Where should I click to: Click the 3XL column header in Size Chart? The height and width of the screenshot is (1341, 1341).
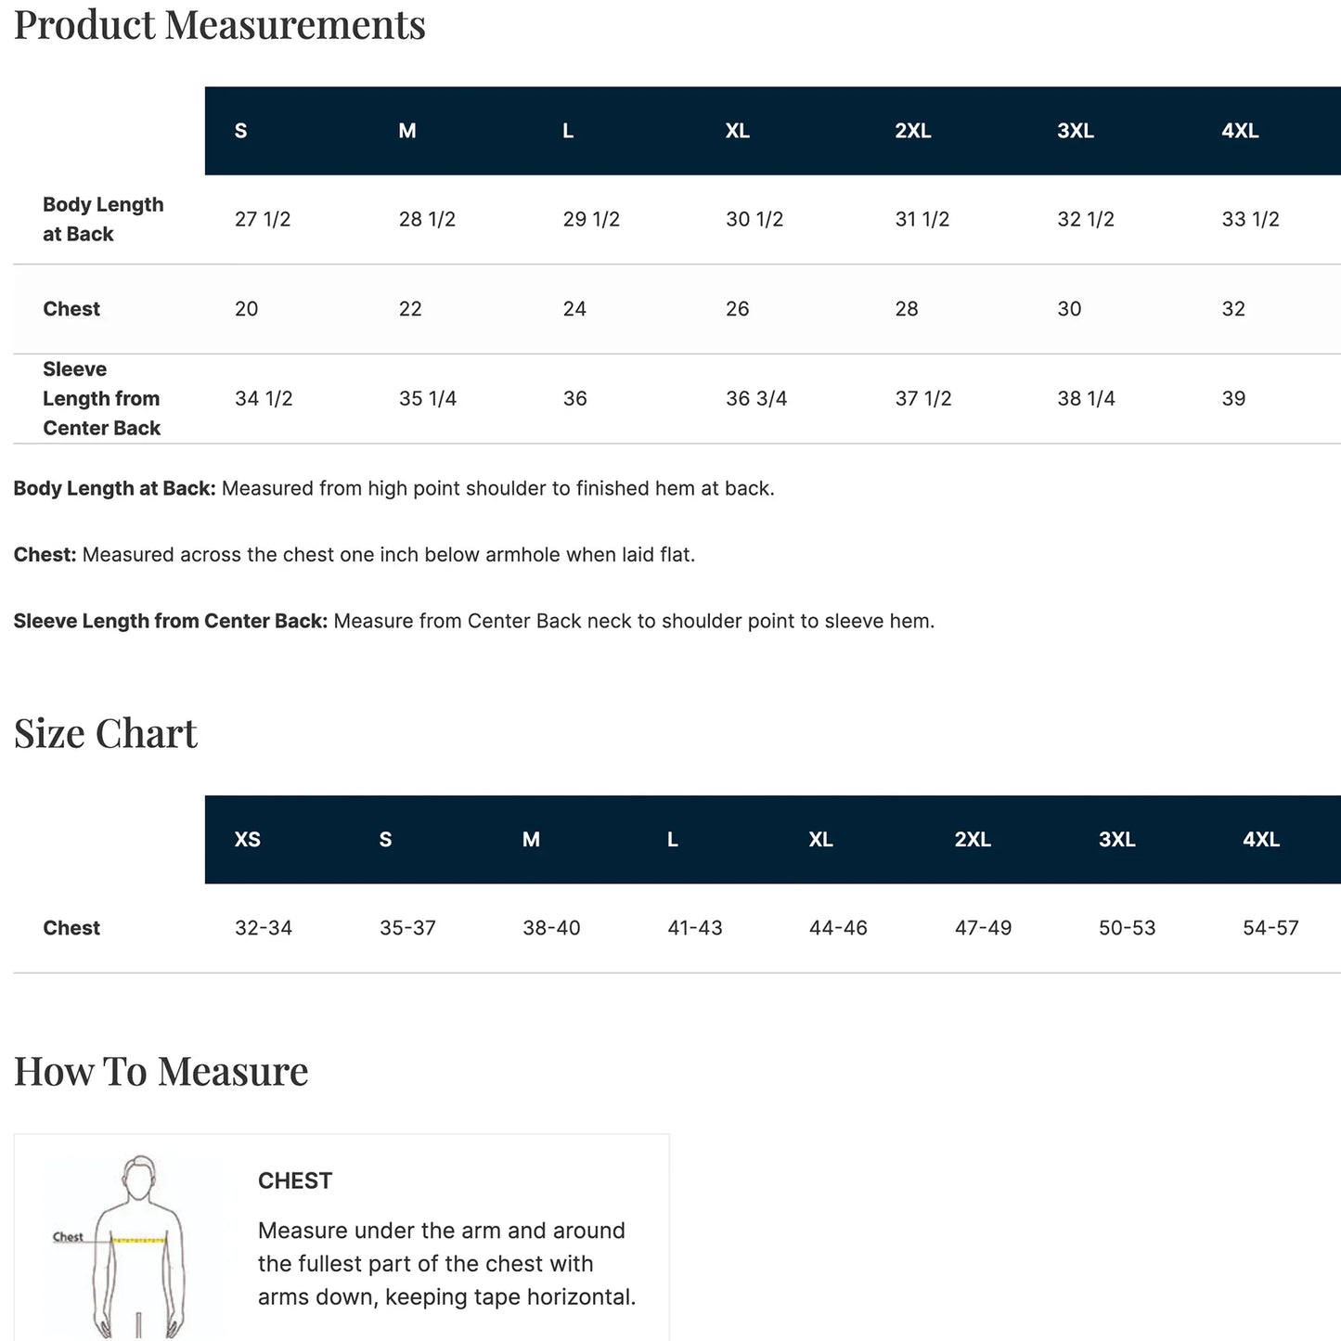(x=1117, y=840)
